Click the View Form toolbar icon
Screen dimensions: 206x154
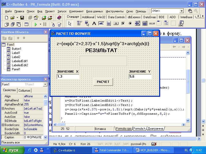tap(13, 24)
